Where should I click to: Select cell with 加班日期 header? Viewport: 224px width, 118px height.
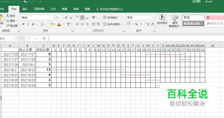pyautogui.click(x=43, y=50)
